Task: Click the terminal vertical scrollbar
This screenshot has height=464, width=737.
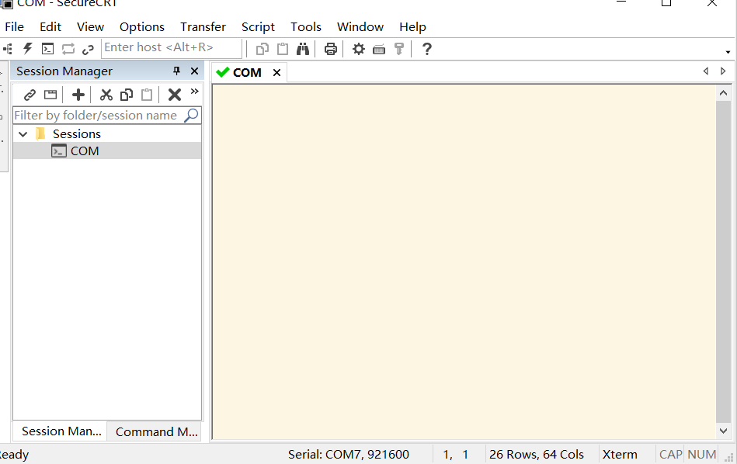Action: pyautogui.click(x=723, y=256)
